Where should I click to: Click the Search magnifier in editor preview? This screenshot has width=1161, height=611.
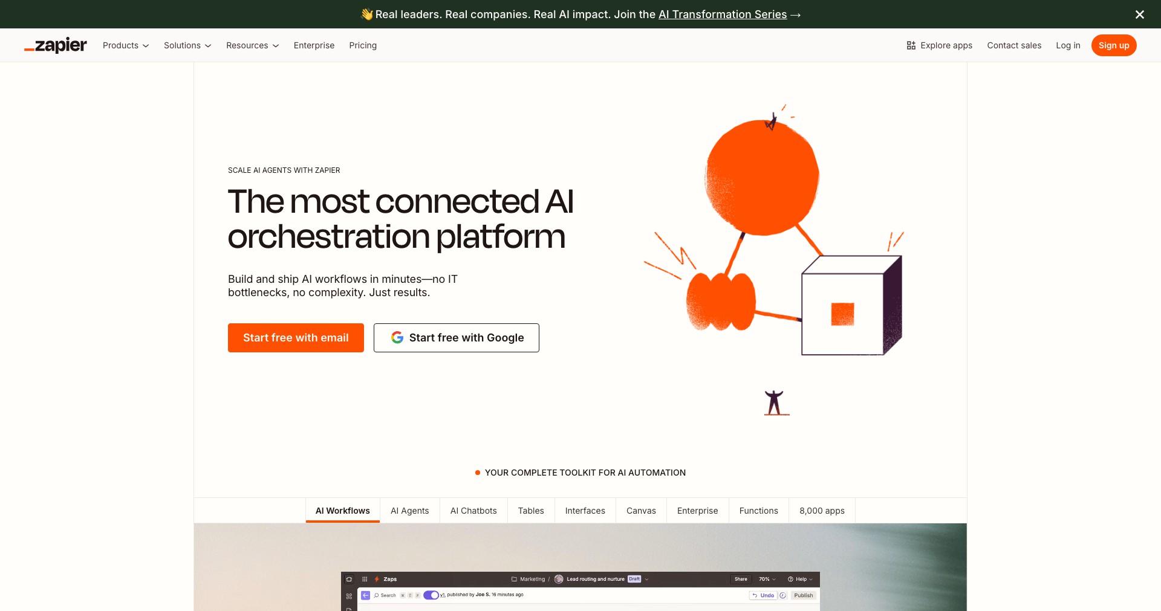[376, 595]
